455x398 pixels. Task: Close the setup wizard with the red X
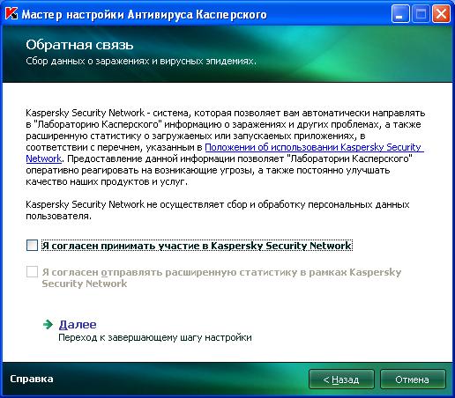point(441,14)
